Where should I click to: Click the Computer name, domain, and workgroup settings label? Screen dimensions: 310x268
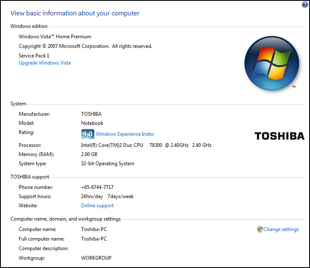[x=65, y=219]
